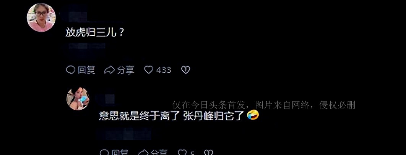Tap the speech bubble icon beside first 回复

(x=70, y=70)
